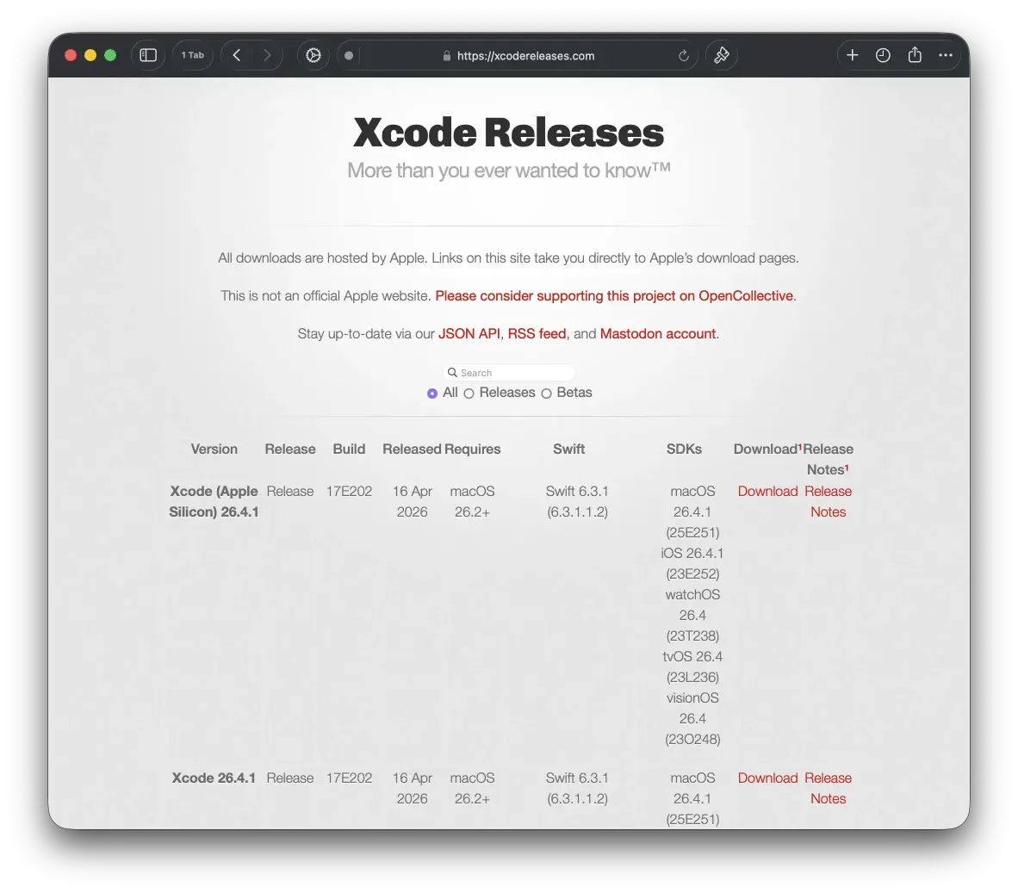Click "(23O248)" visionOS build text
1018x893 pixels.
coord(692,739)
